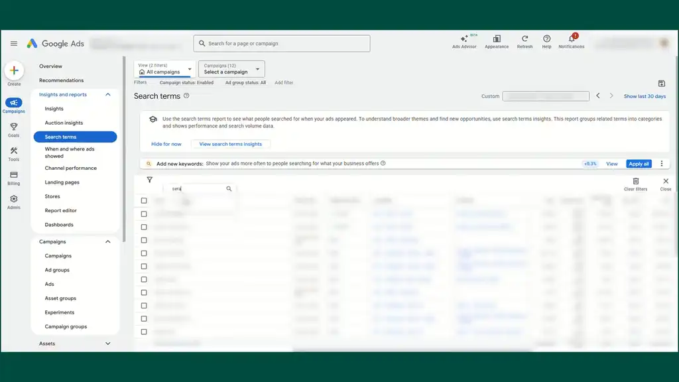This screenshot has height=382, width=679.
Task: Open Tools in left rail
Action: [x=14, y=152]
